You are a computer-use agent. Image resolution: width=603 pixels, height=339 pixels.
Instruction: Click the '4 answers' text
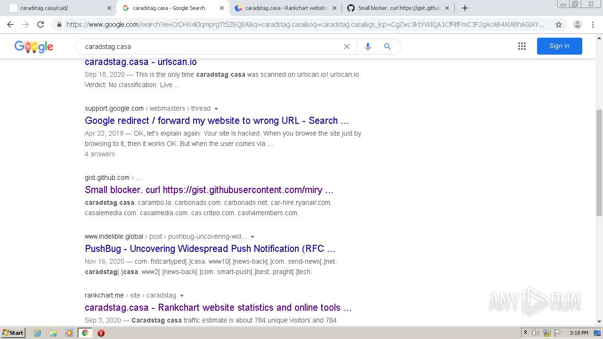coord(100,154)
